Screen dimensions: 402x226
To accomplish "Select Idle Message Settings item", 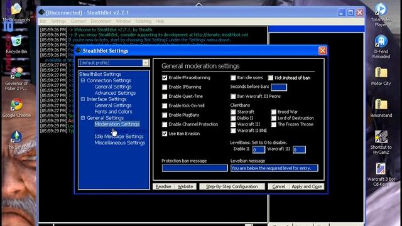I will point(119,137).
